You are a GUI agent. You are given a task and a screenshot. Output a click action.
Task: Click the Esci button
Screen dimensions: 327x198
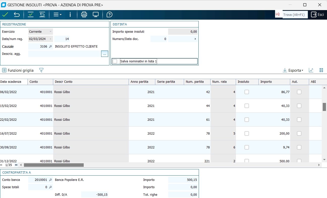[317, 15]
